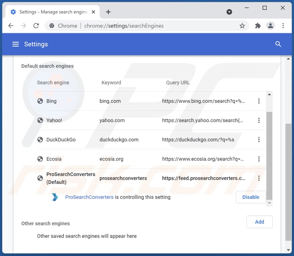Click the tab search dropdown circle icon
Viewport: 294px width, 256px height.
229,12
